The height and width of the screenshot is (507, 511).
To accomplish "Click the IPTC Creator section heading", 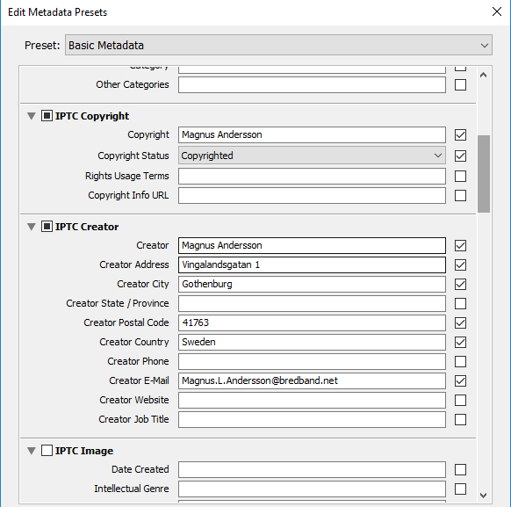I will (87, 227).
